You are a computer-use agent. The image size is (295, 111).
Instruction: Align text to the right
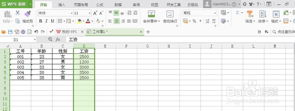(123, 21)
